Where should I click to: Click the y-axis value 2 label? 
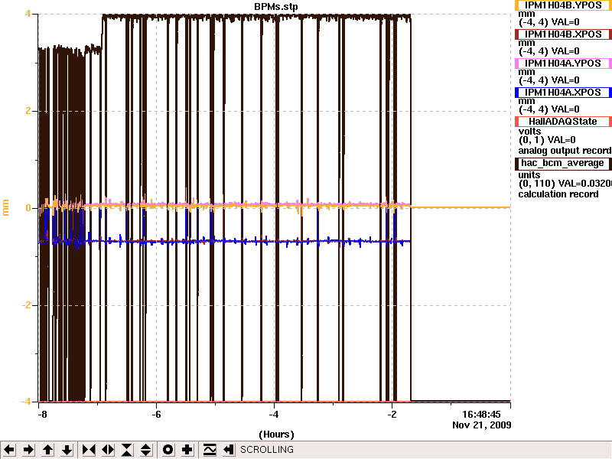[28, 111]
